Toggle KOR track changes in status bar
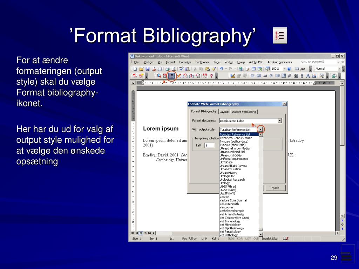The image size is (359, 269). click(240, 239)
